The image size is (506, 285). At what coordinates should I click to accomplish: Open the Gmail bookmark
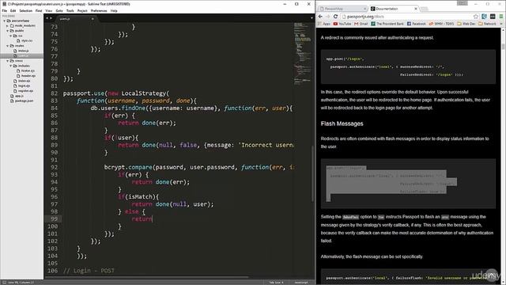361,24
